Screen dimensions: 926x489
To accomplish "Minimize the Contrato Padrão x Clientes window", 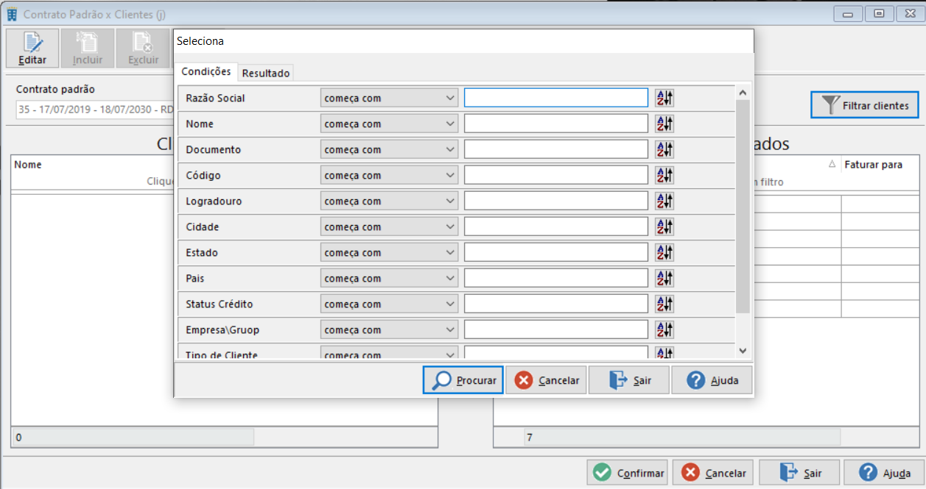I will 849,13.
